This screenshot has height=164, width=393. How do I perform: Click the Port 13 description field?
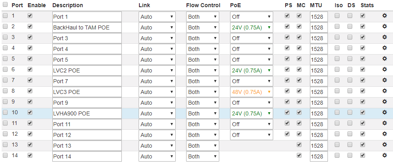[87, 146]
